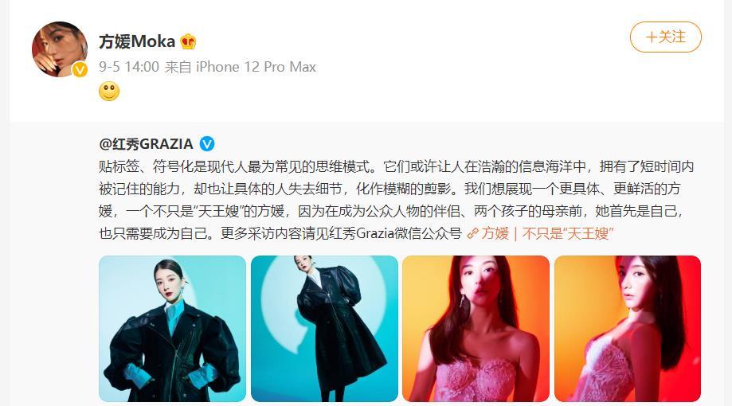Click the yellow verified badge on the avatar
The image size is (732, 406).
pos(80,69)
